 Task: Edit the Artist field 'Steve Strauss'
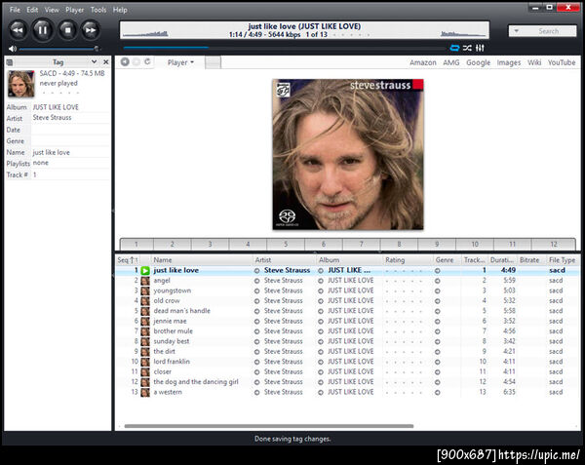click(x=71, y=118)
